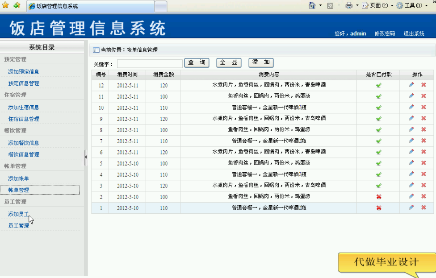Viewport: 436px width, 278px height.
Task: Delete bill number 1 with red X
Action: pyautogui.click(x=423, y=207)
